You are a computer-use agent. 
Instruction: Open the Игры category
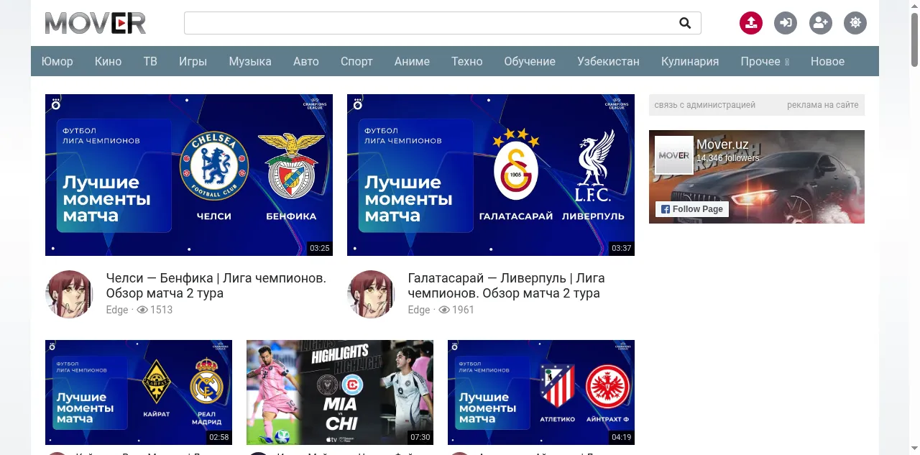(x=193, y=61)
